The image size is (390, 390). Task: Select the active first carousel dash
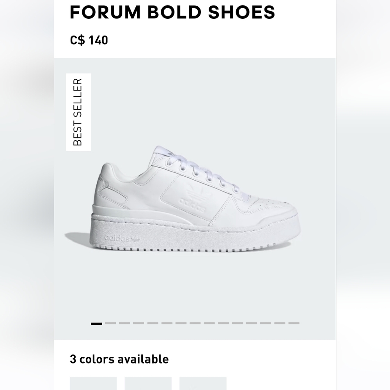coord(96,324)
